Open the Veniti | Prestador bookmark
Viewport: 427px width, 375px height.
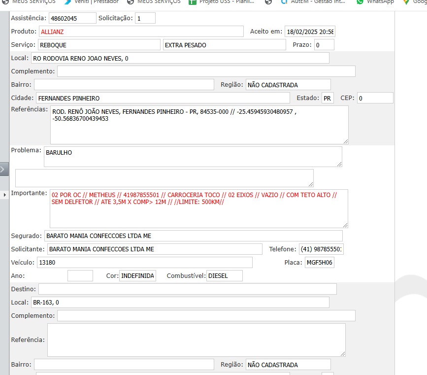(92, 2)
